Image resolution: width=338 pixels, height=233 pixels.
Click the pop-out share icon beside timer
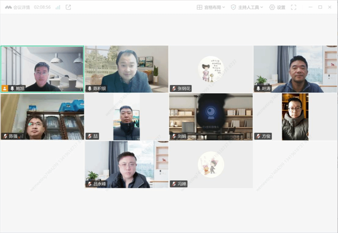[68, 7]
